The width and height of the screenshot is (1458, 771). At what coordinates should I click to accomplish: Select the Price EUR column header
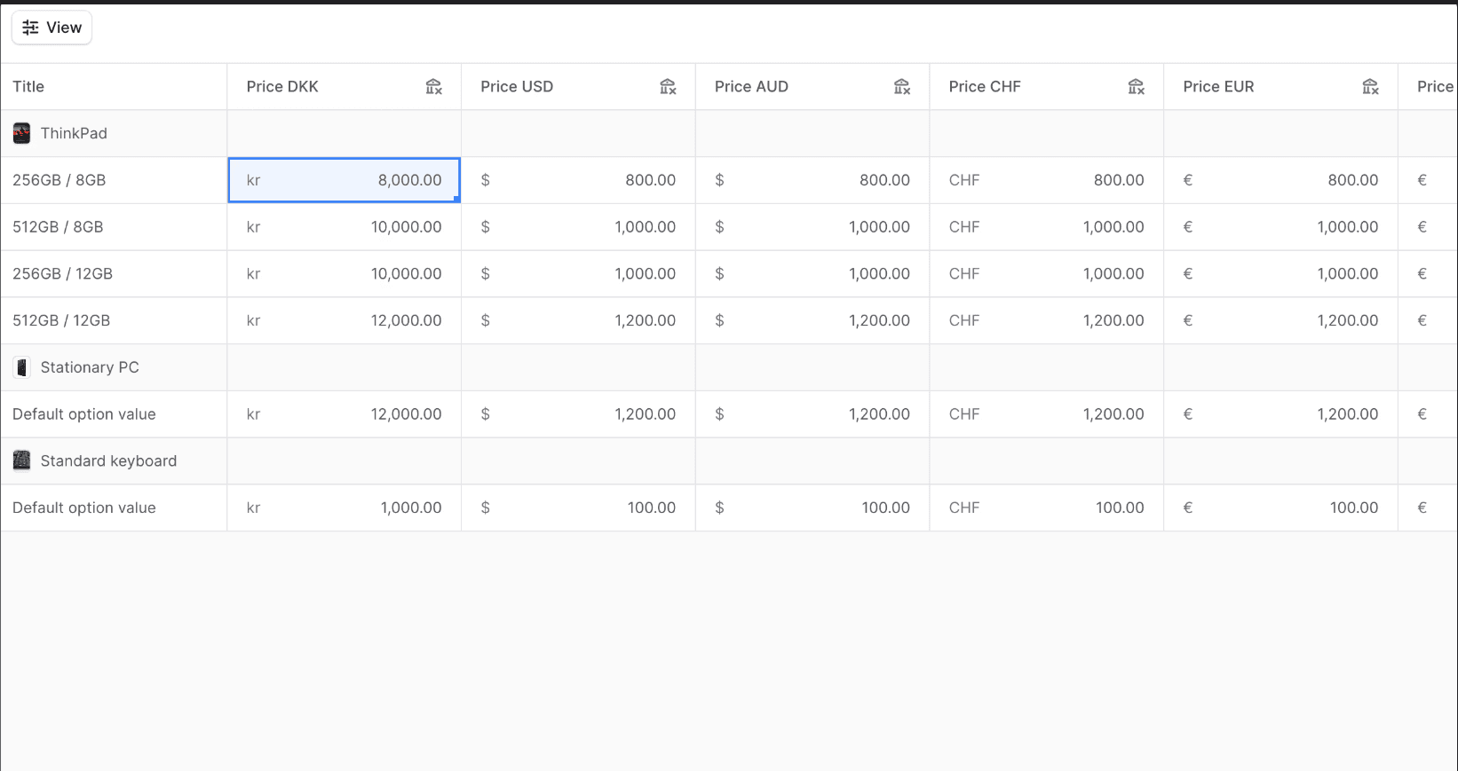1282,87
